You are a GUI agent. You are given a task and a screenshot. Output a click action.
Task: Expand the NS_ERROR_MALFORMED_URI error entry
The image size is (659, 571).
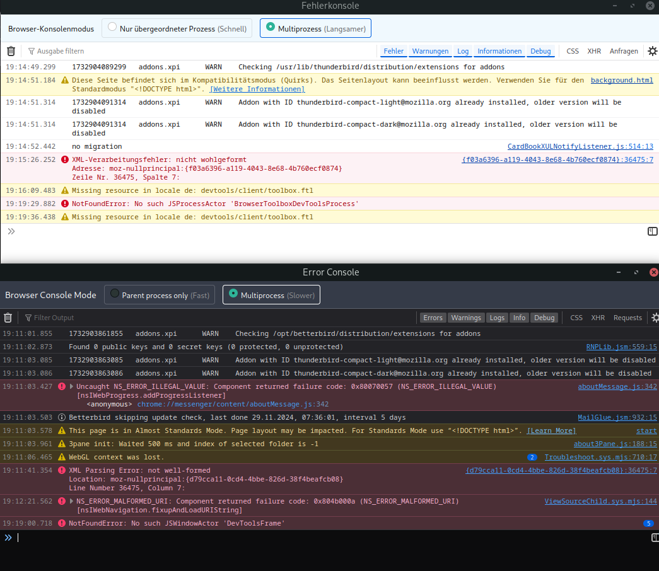[x=71, y=501]
